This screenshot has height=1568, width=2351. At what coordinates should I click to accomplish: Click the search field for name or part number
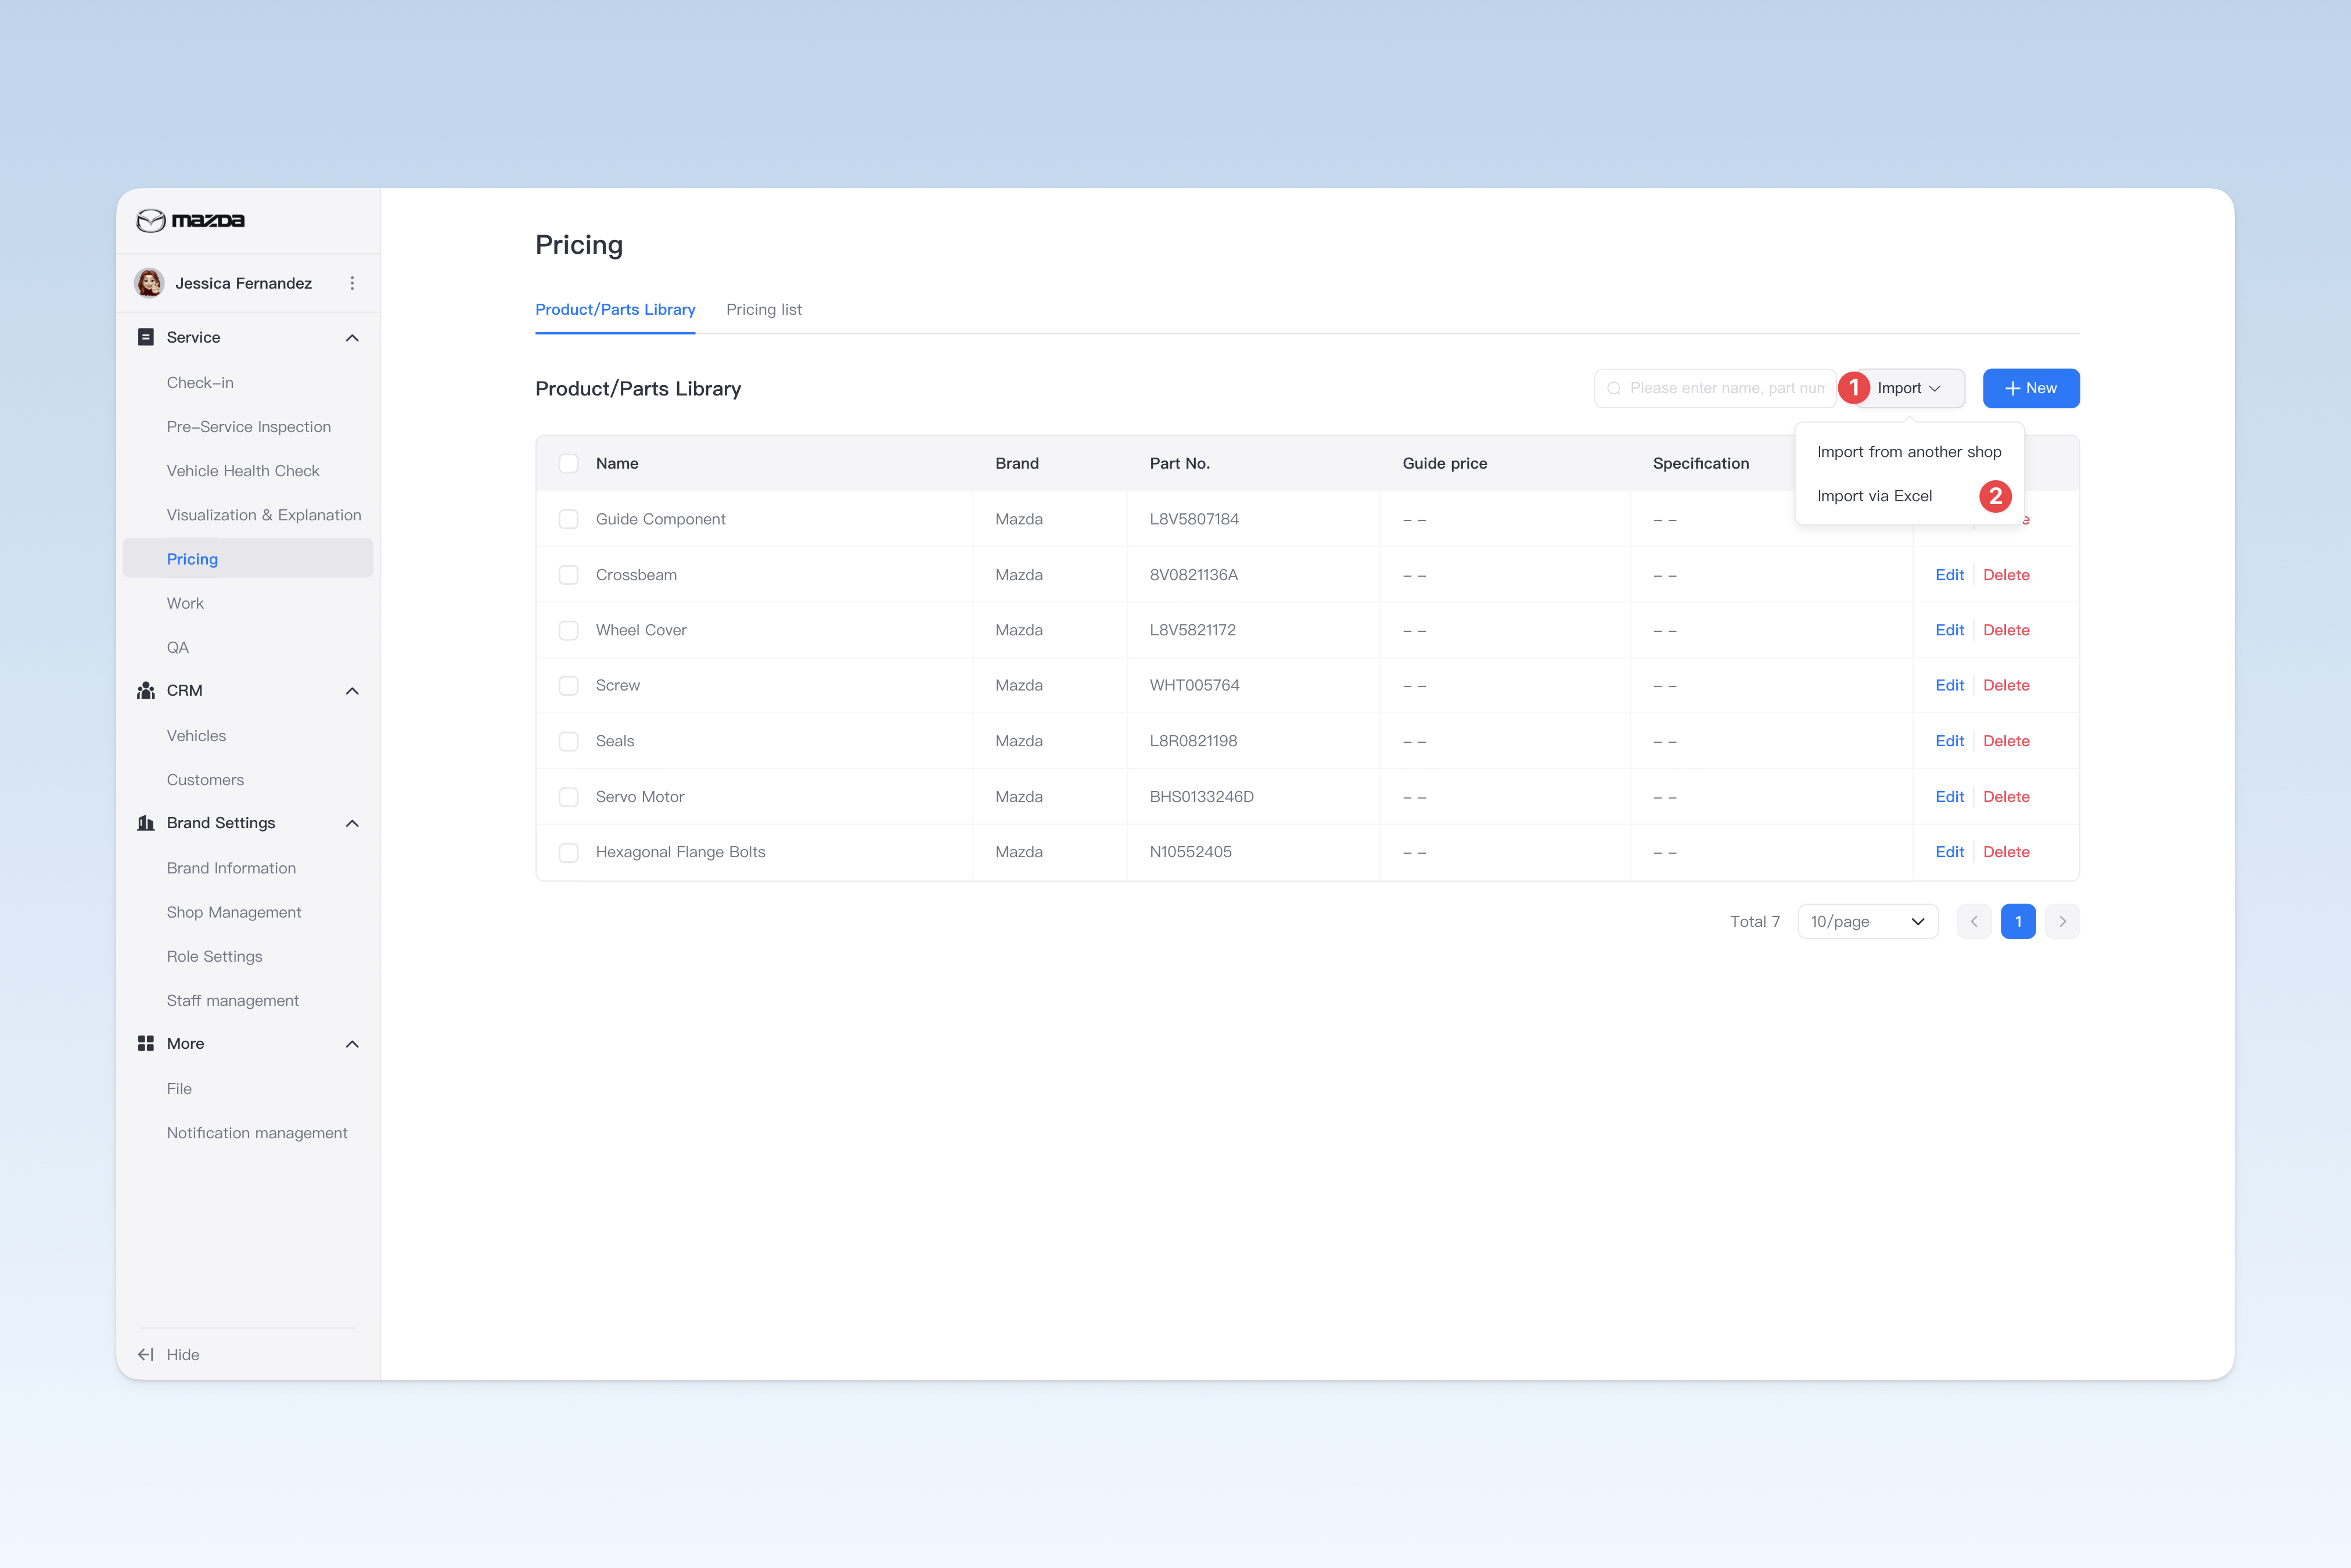point(1715,388)
